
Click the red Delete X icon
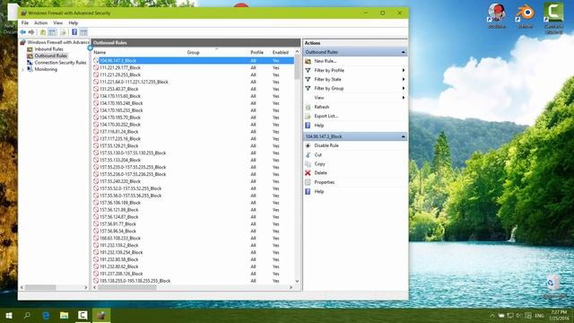click(x=308, y=173)
